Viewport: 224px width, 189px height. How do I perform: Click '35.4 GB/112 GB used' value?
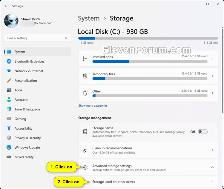194,56
